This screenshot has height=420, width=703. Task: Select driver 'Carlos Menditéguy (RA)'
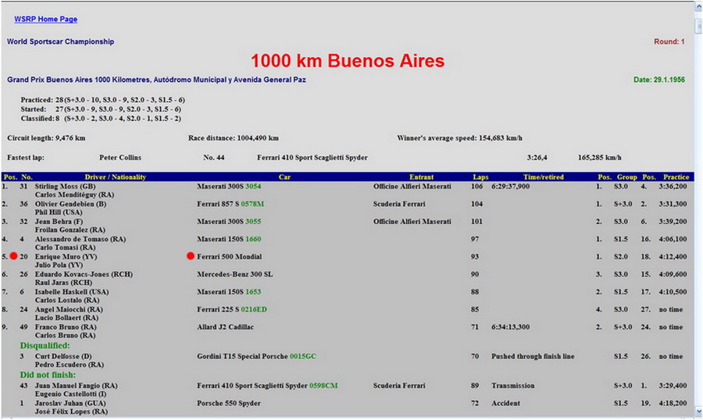tap(74, 195)
